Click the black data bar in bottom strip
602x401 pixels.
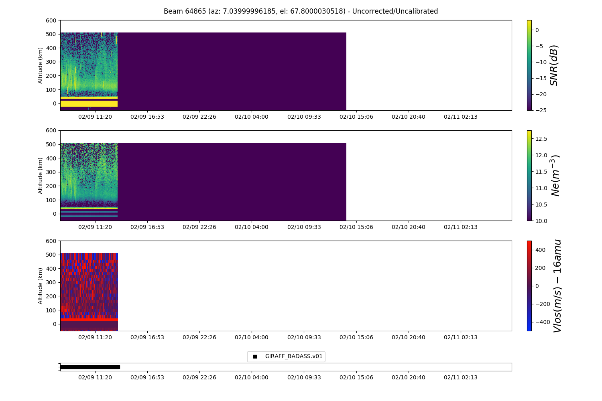point(90,367)
